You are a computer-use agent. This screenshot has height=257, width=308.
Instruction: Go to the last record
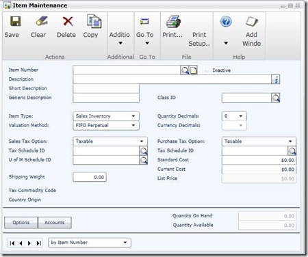pos(39,243)
